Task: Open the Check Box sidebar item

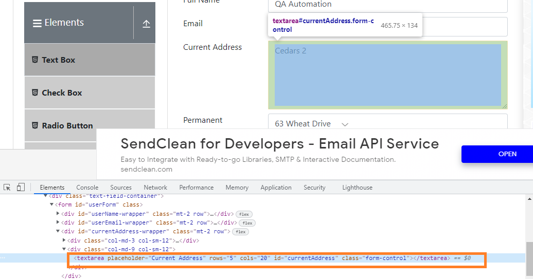Action: (90, 92)
